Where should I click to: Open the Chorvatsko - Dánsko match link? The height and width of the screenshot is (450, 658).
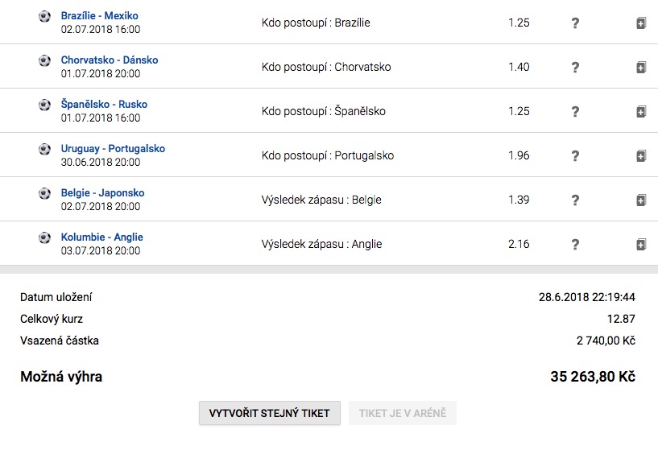coord(109,60)
